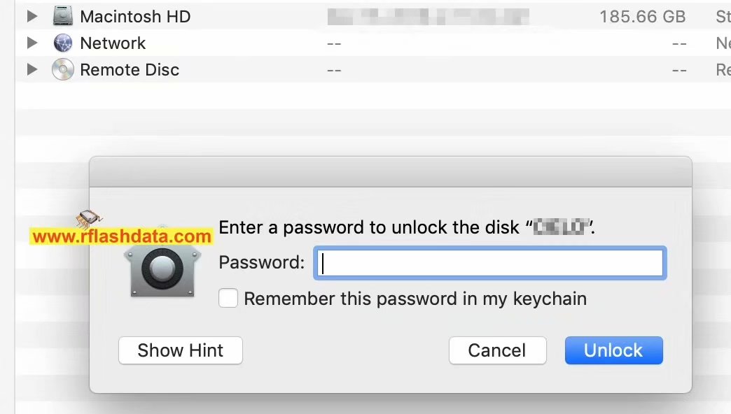Click the Password text field
Image resolution: width=731 pixels, height=414 pixels.
pyautogui.click(x=489, y=263)
